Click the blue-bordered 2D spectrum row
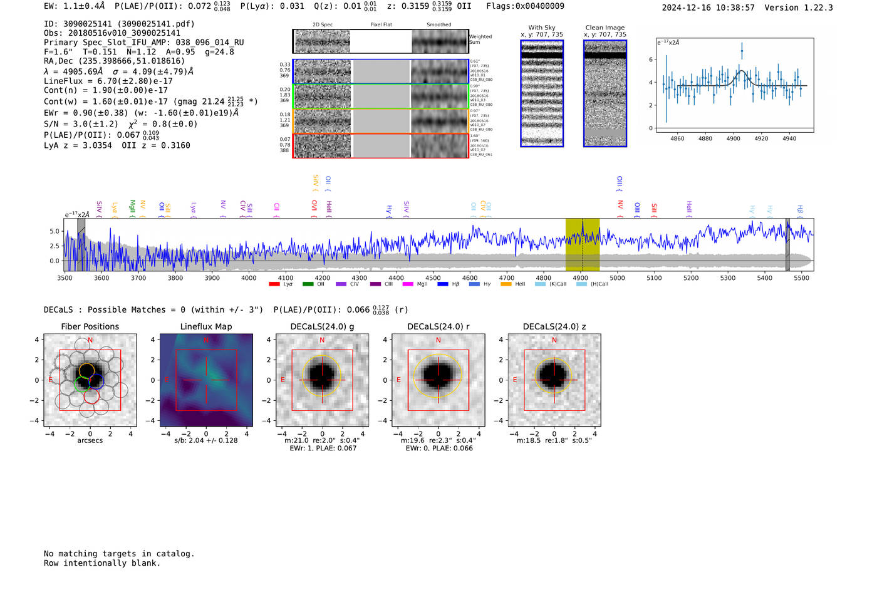The image size is (877, 597). click(x=380, y=71)
